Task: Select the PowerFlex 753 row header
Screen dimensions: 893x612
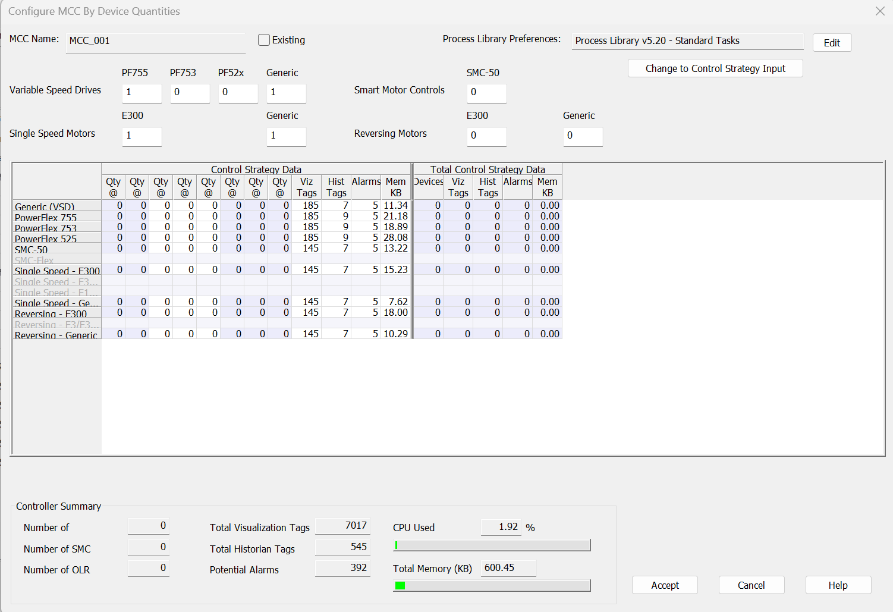Action: tap(57, 227)
